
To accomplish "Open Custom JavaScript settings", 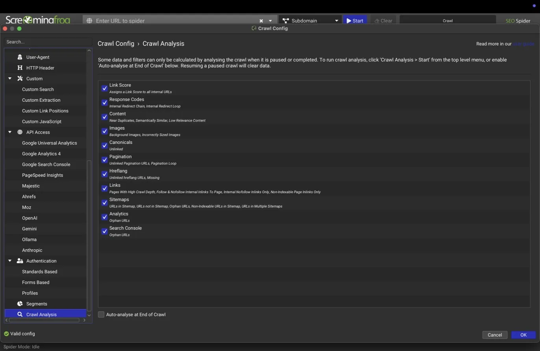I will (x=42, y=121).
